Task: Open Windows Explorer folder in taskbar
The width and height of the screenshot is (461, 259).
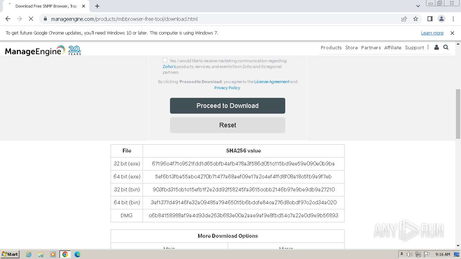Action: coord(41,254)
